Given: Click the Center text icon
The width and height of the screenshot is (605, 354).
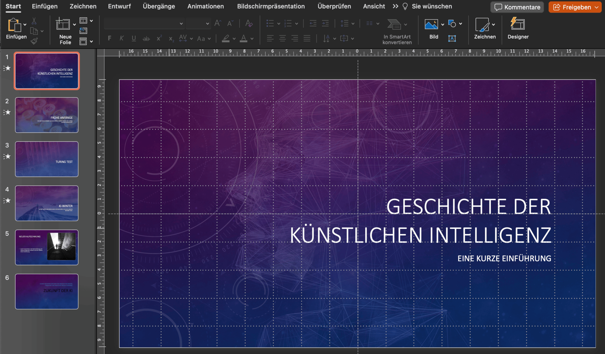Looking at the screenshot, I should click(282, 38).
